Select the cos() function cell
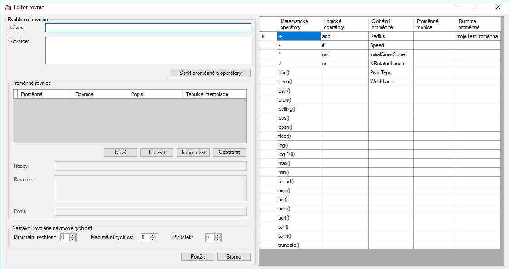Viewport: 509px width, 269px height. pos(299,118)
